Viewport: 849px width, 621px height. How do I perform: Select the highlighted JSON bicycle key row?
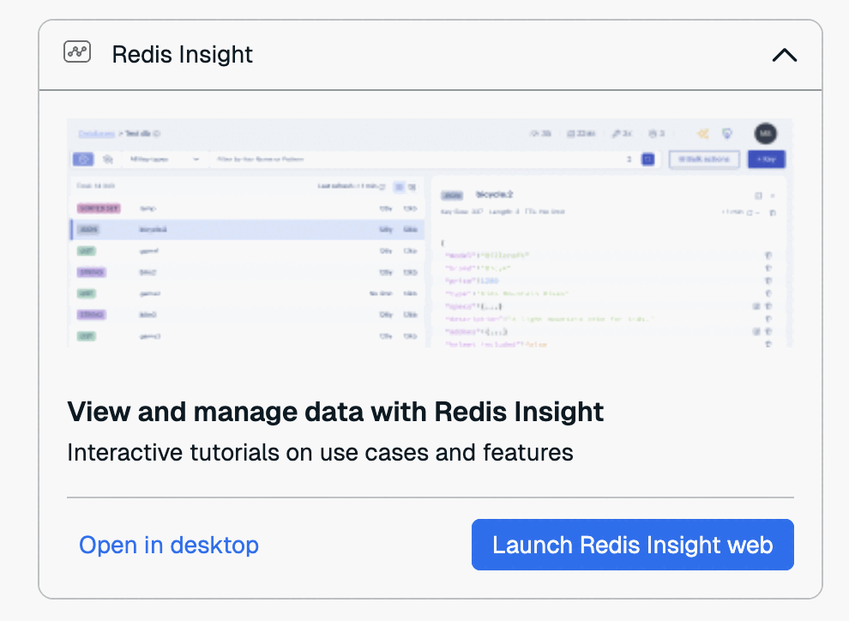coord(247,230)
